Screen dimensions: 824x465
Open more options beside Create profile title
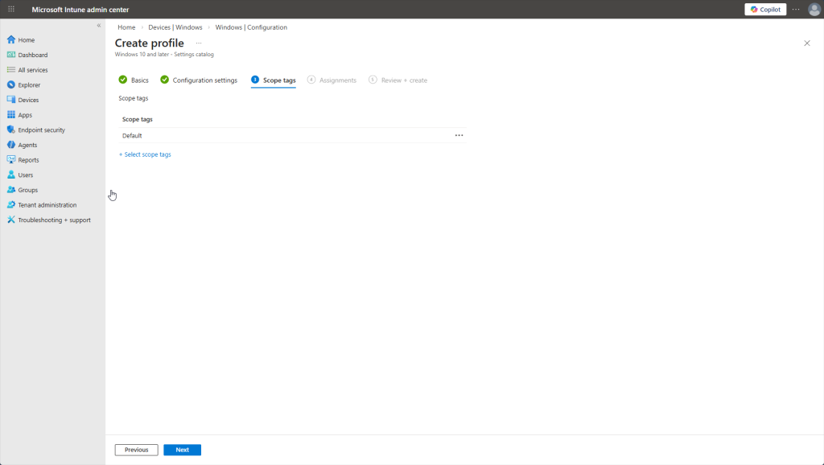(x=199, y=43)
